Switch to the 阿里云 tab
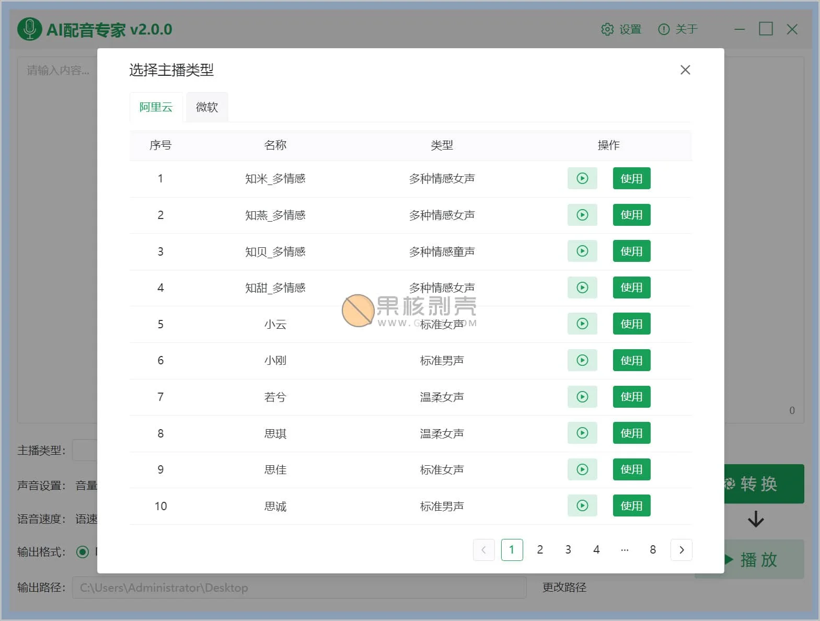 [x=156, y=107]
